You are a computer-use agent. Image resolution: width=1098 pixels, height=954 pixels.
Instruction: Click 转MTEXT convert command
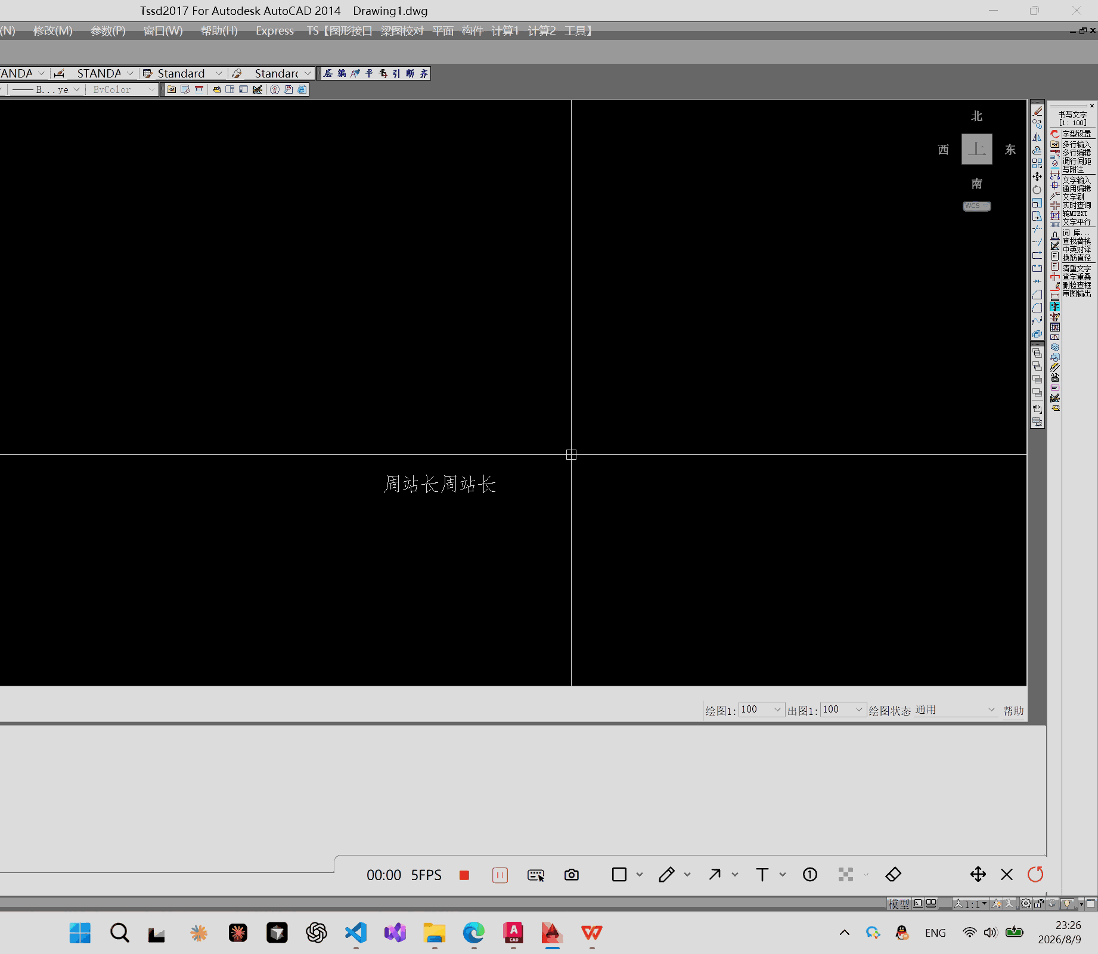click(x=1075, y=213)
